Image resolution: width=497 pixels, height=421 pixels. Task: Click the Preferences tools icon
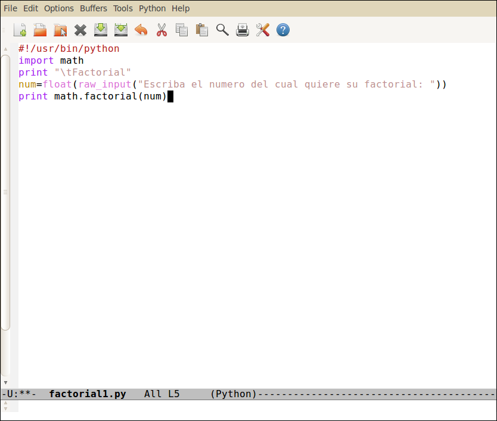[x=263, y=30]
